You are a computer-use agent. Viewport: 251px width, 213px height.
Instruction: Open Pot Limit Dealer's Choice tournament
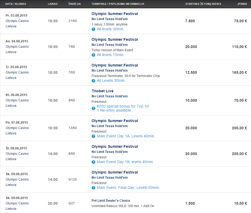coord(111,201)
